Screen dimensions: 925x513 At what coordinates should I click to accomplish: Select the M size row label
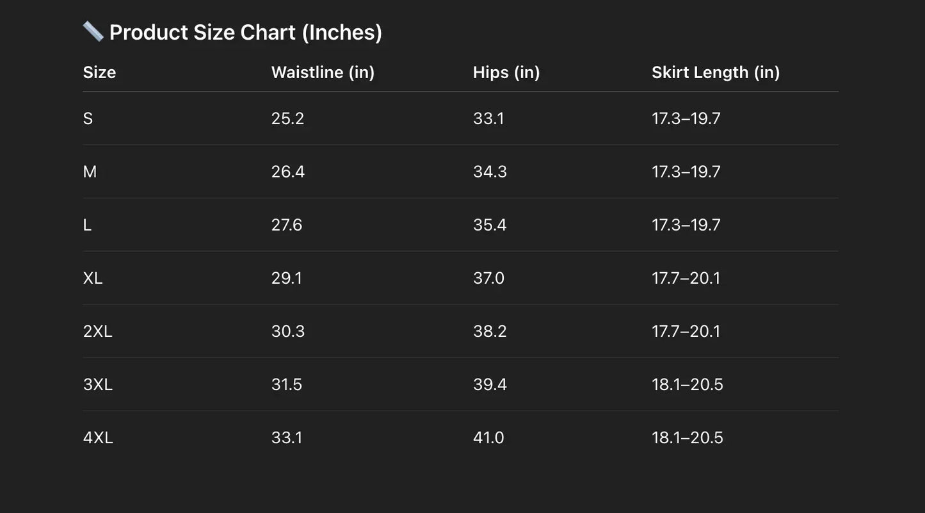[x=90, y=172]
